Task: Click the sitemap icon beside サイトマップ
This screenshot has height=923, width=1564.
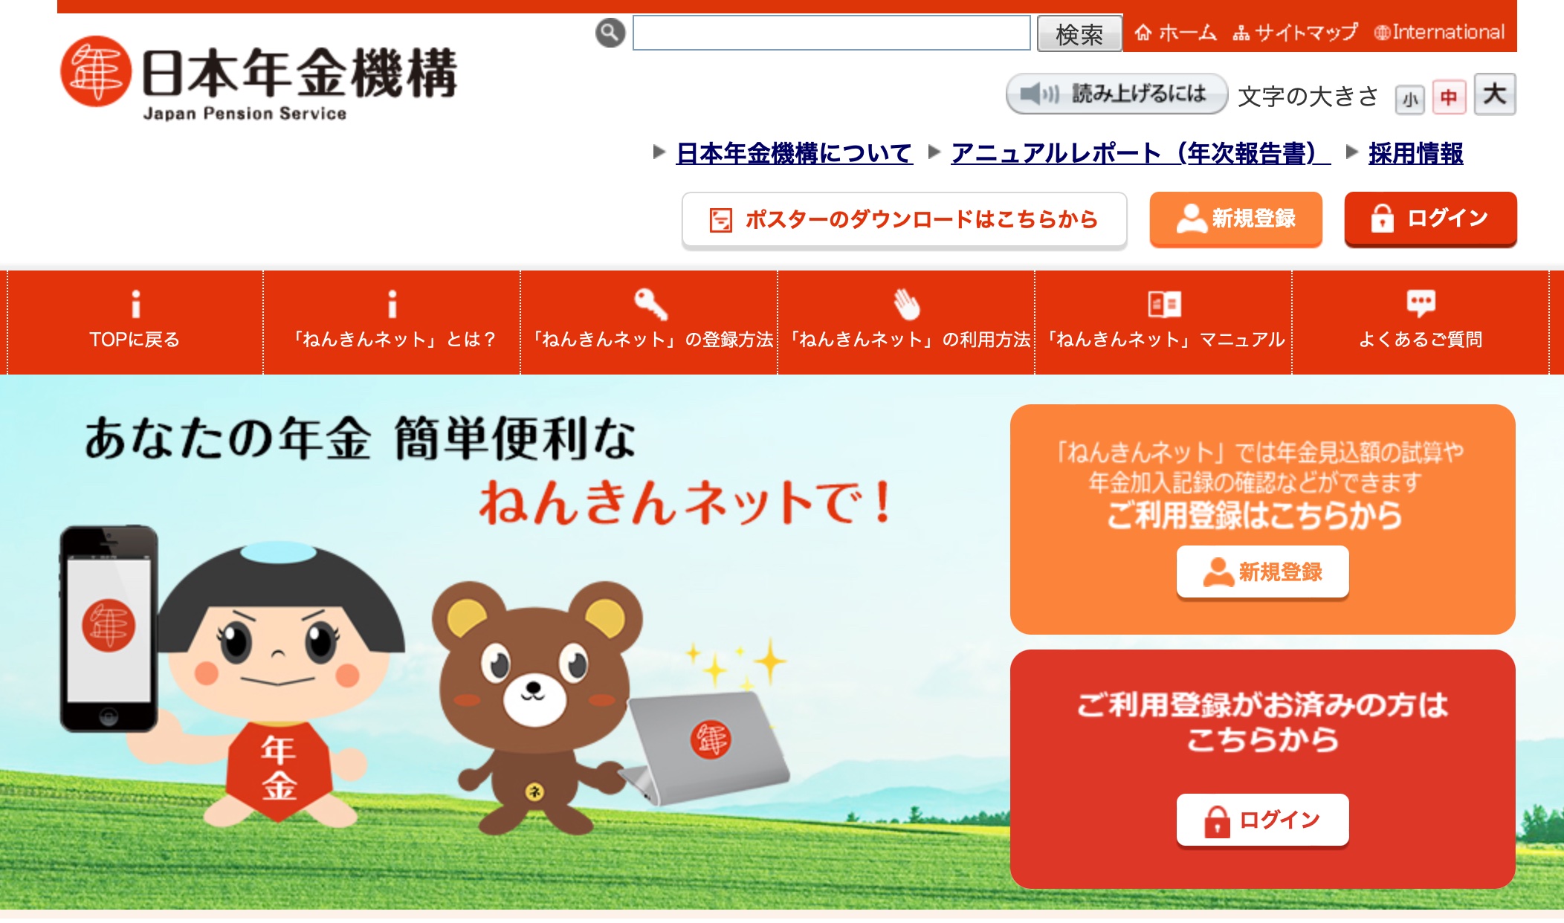Action: tap(1241, 33)
